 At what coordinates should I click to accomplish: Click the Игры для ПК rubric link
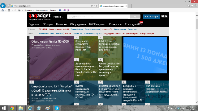[107, 29]
